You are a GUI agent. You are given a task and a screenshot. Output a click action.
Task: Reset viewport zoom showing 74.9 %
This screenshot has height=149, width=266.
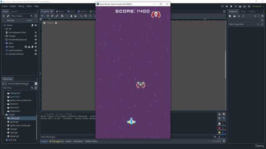point(50,23)
